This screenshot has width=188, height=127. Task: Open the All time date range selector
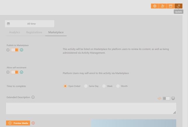29,24
